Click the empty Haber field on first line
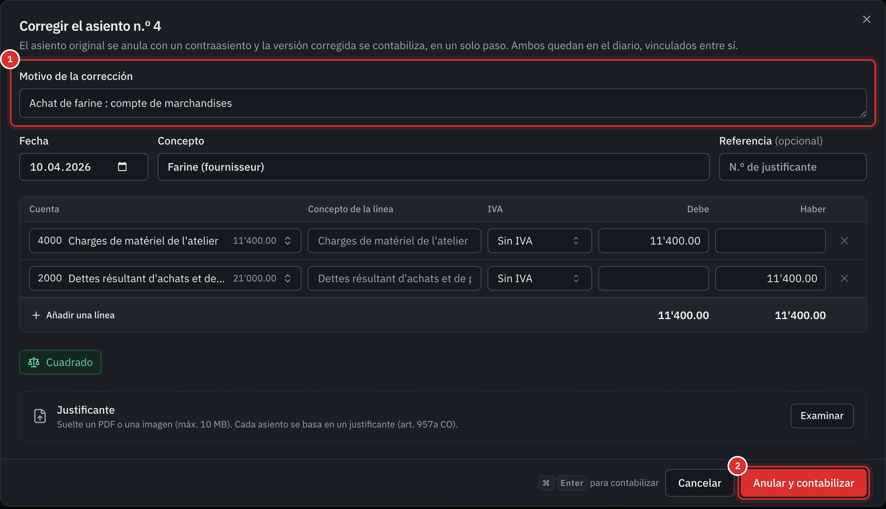886x509 pixels. 770,241
